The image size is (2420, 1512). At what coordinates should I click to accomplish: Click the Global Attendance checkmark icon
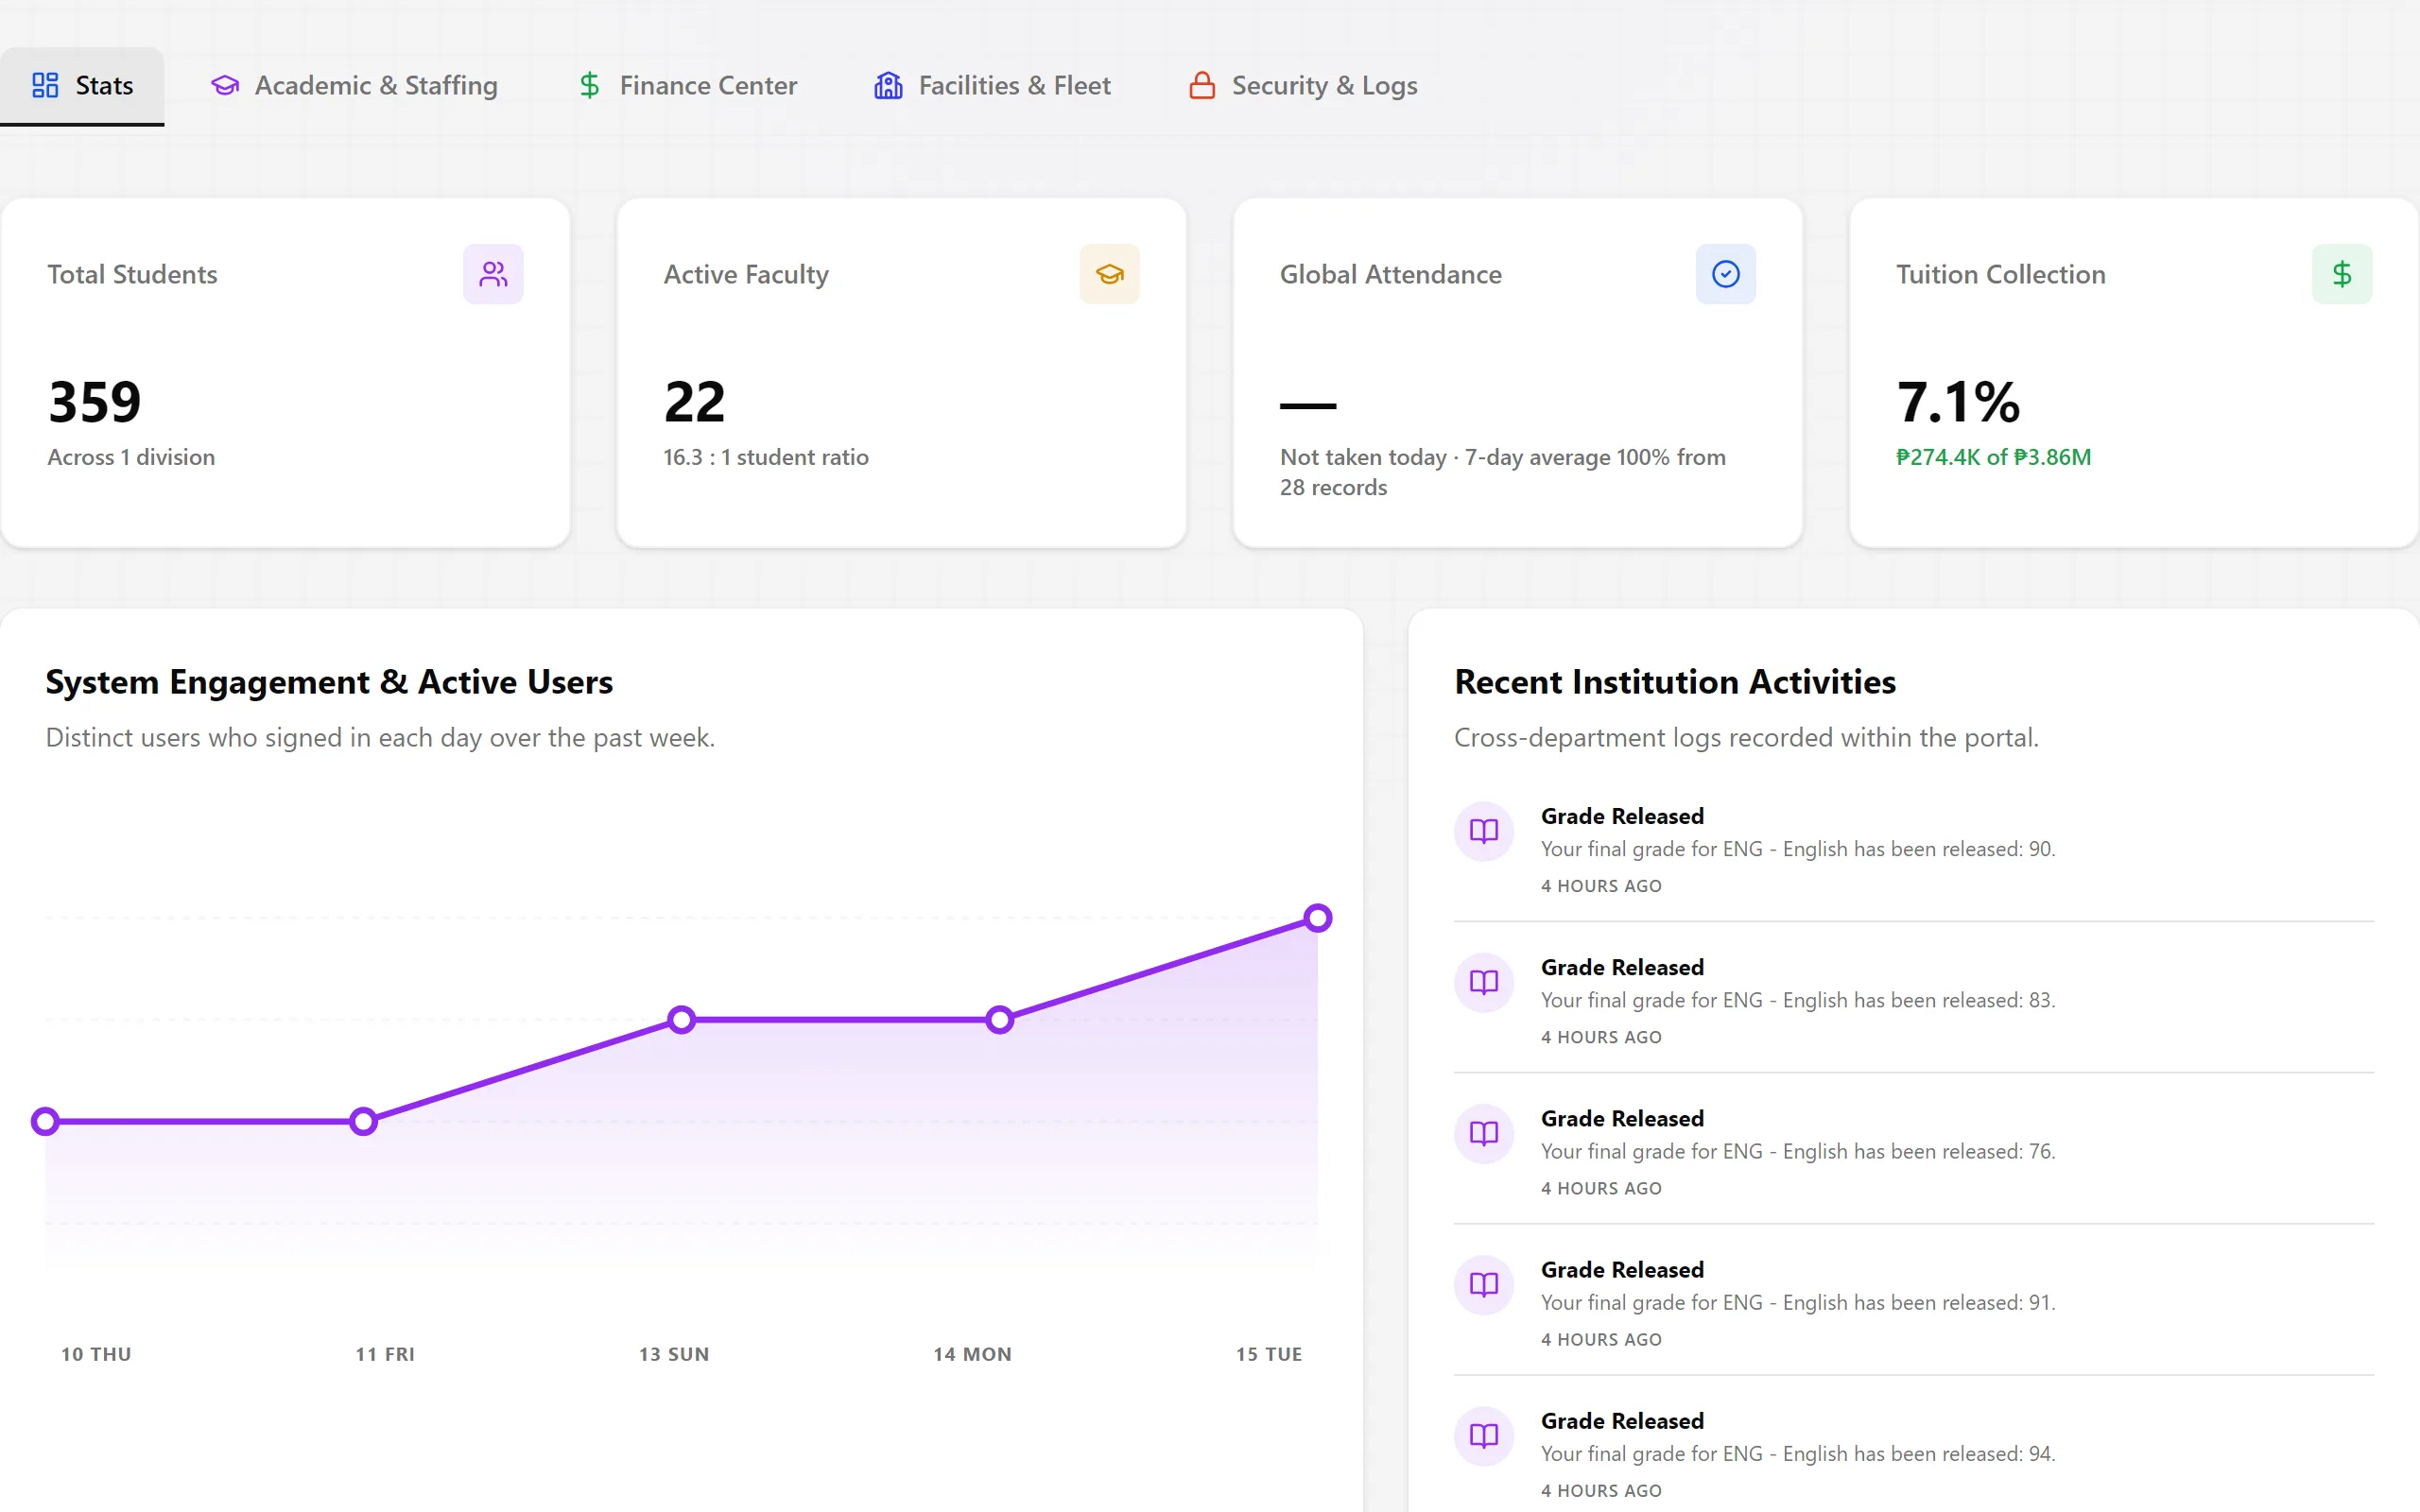tap(1725, 274)
